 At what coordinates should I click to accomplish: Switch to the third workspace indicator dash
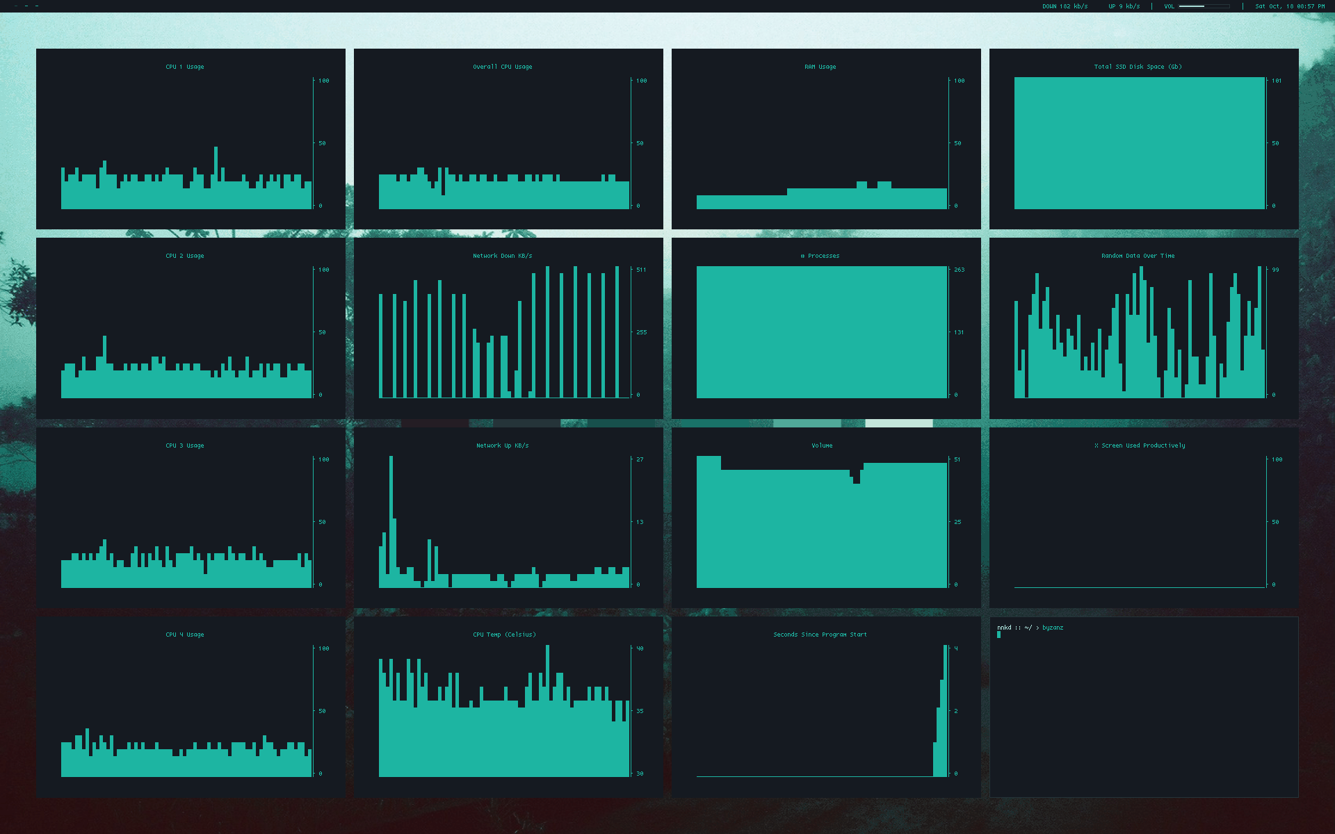tap(36, 6)
